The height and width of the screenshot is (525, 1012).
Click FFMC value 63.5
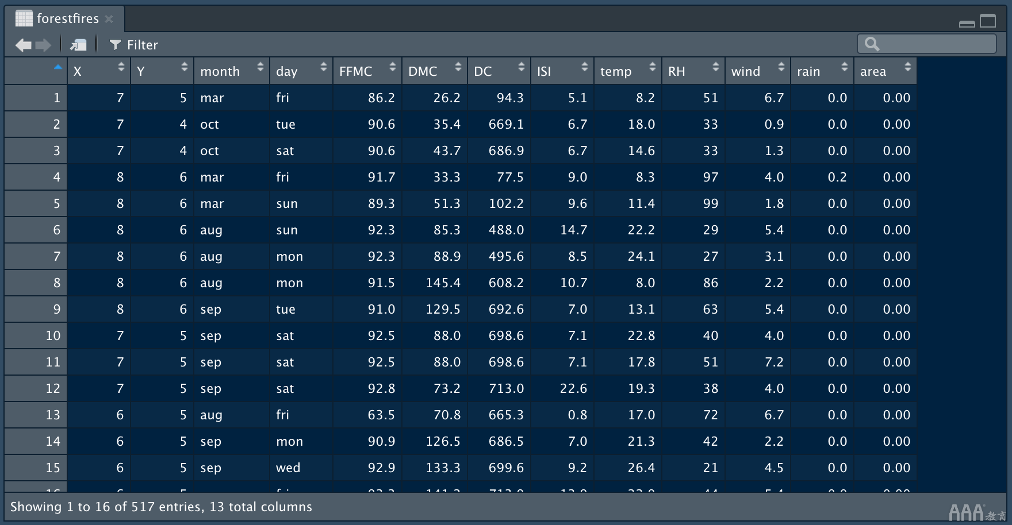[x=381, y=415]
